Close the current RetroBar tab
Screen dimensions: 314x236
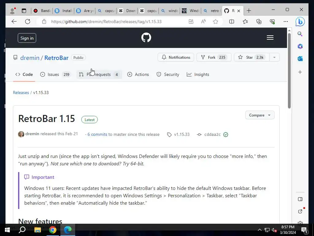(239, 11)
